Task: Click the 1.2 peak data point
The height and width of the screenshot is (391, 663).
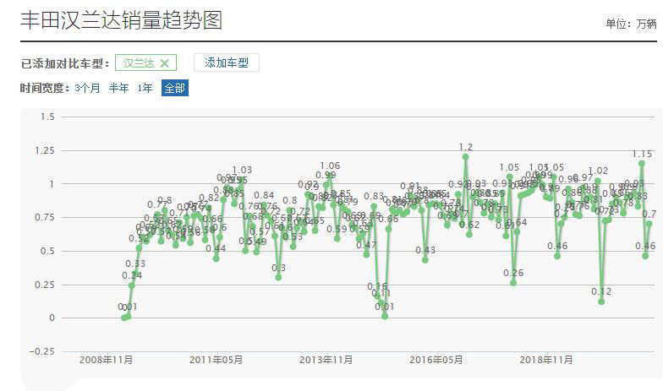Action: (x=465, y=157)
